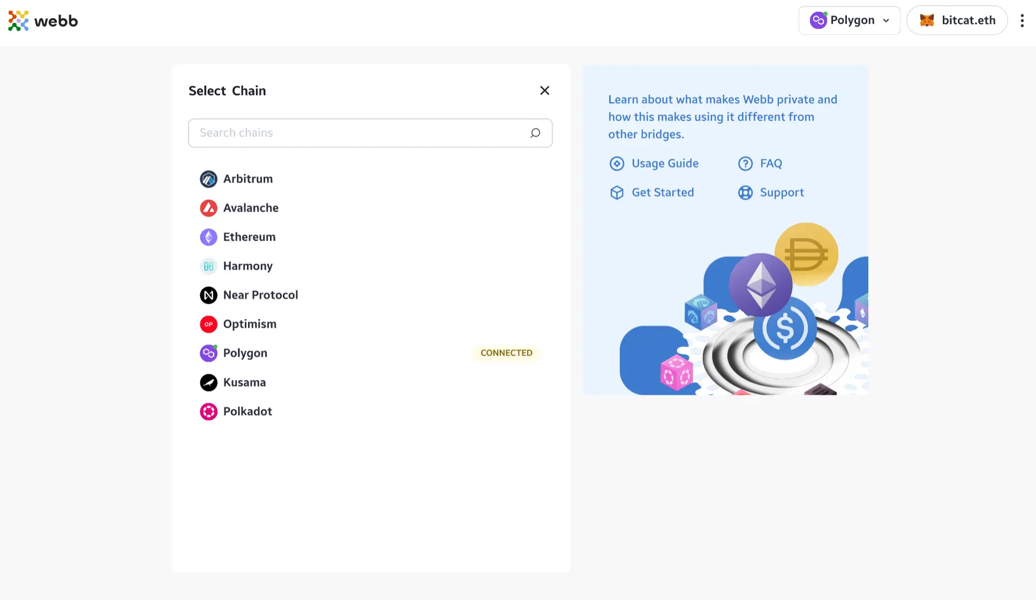The image size is (1036, 600).
Task: Open search chains input field
Action: (370, 133)
